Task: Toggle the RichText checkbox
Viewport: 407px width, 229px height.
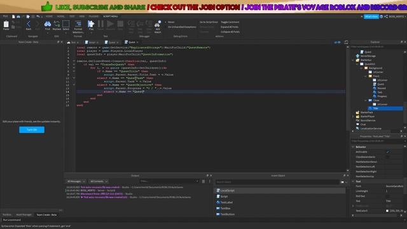Action: (x=387, y=196)
